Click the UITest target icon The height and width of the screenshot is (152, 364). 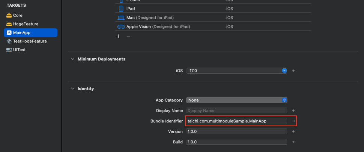pos(9,50)
